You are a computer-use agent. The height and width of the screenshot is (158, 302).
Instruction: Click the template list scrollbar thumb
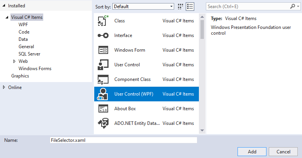pos(202,30)
